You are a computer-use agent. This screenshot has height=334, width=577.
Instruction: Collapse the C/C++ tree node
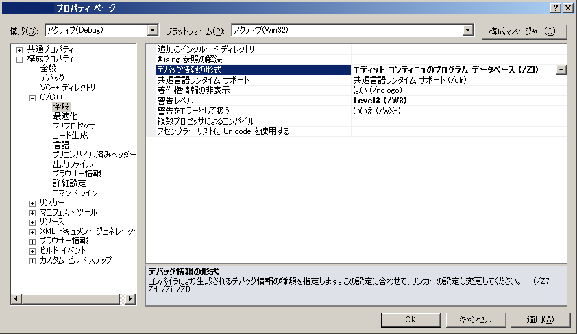point(32,98)
